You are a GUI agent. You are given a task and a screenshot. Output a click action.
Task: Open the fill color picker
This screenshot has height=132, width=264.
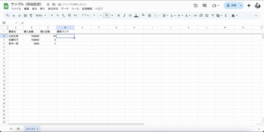(x=143, y=15)
